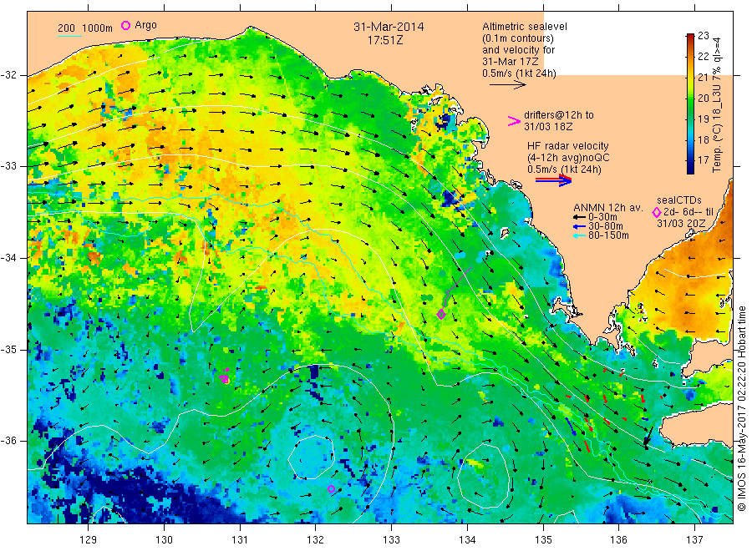Click the 'Temp. (°C)' color bar title

(x=717, y=150)
